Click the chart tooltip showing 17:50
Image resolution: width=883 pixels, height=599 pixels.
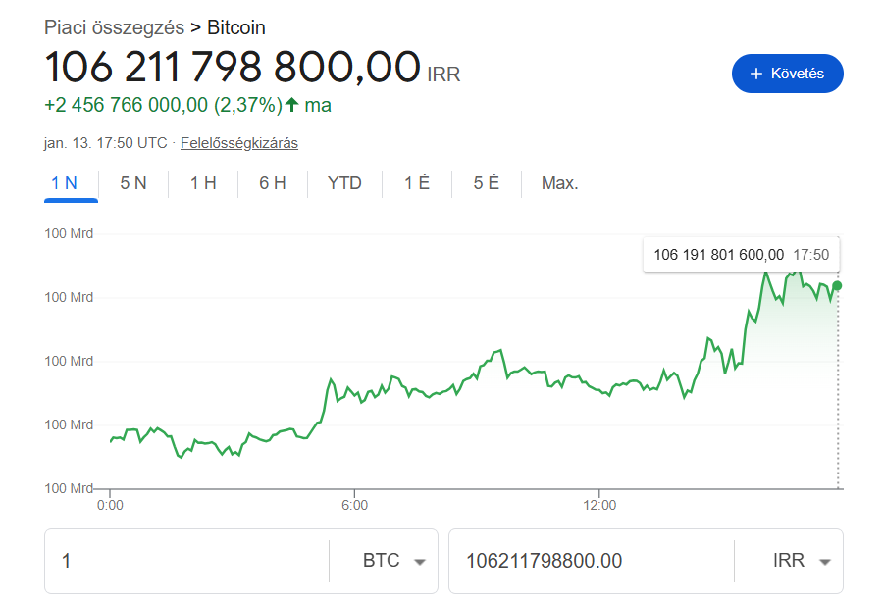click(x=741, y=255)
